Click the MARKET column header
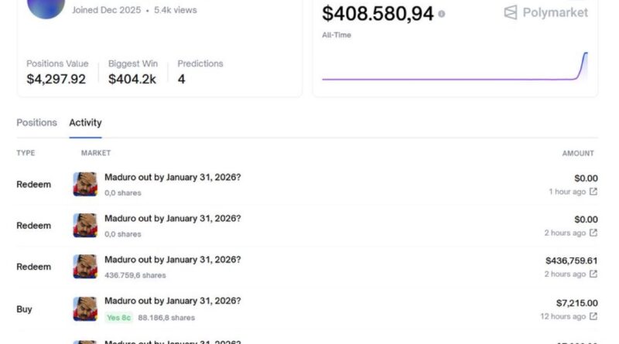 pyautogui.click(x=95, y=153)
